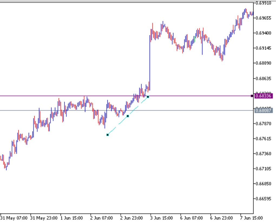Click the 0.69910 price on the scale
Image resolution: width=276 pixels, height=222 pixels.
264,3
